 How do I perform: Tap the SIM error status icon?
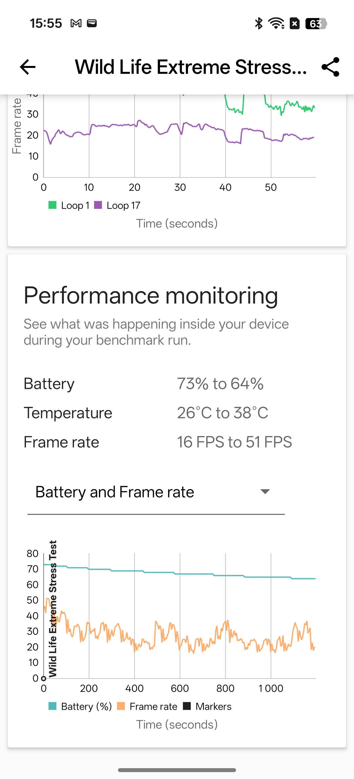(295, 23)
